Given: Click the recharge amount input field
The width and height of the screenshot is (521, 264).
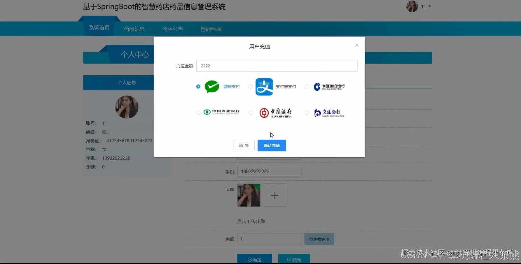Looking at the screenshot, I should tap(277, 66).
